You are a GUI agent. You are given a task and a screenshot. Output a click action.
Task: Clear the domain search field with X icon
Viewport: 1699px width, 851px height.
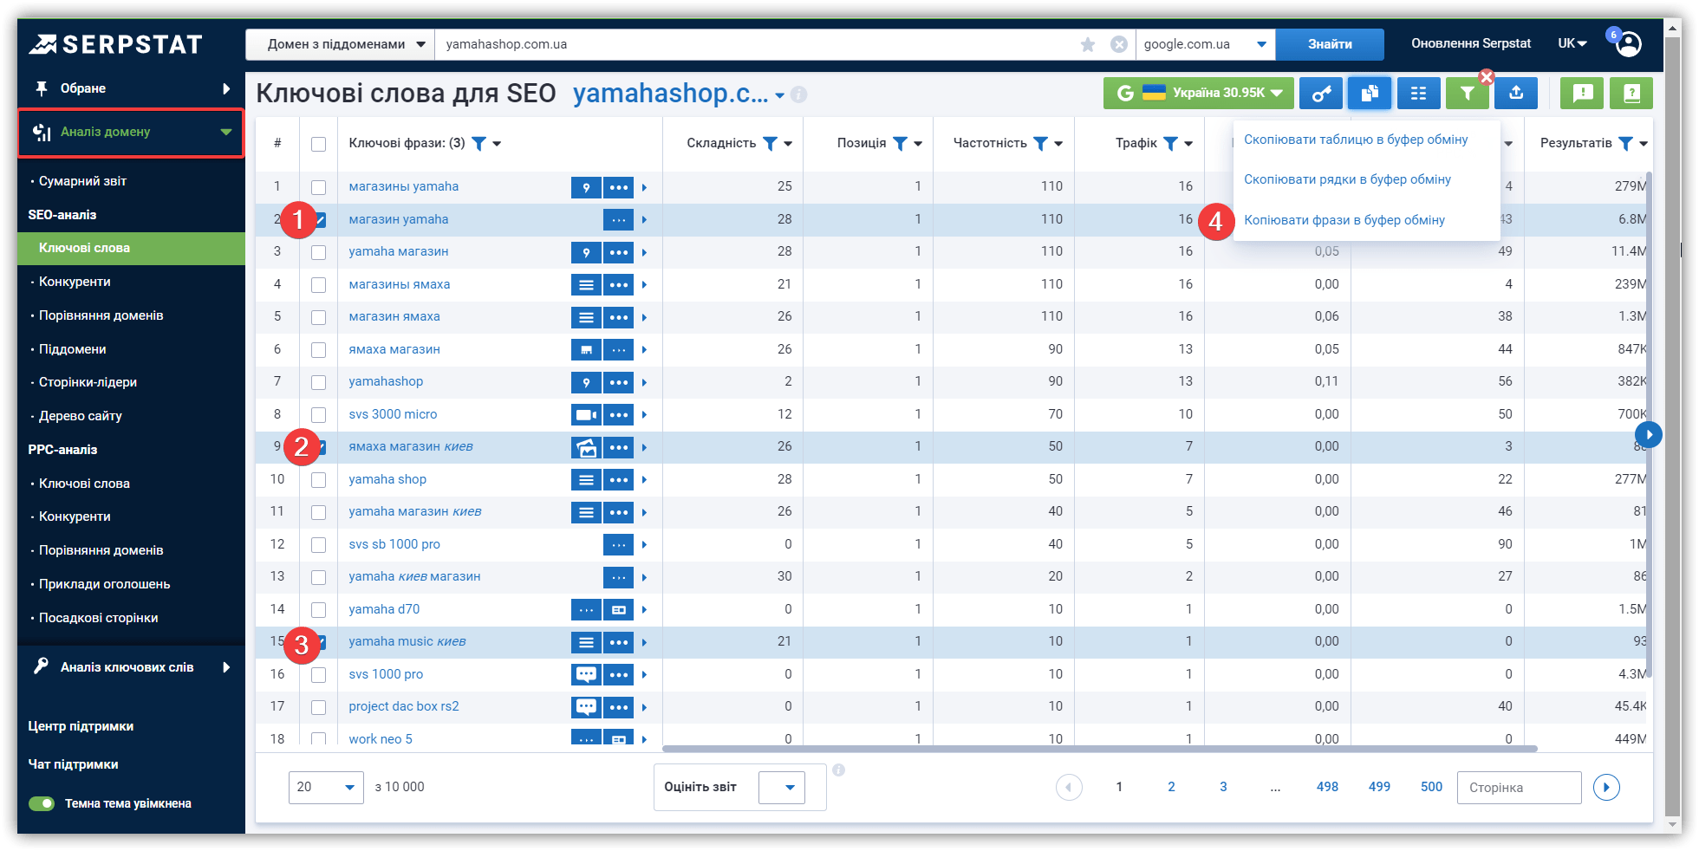click(1119, 44)
